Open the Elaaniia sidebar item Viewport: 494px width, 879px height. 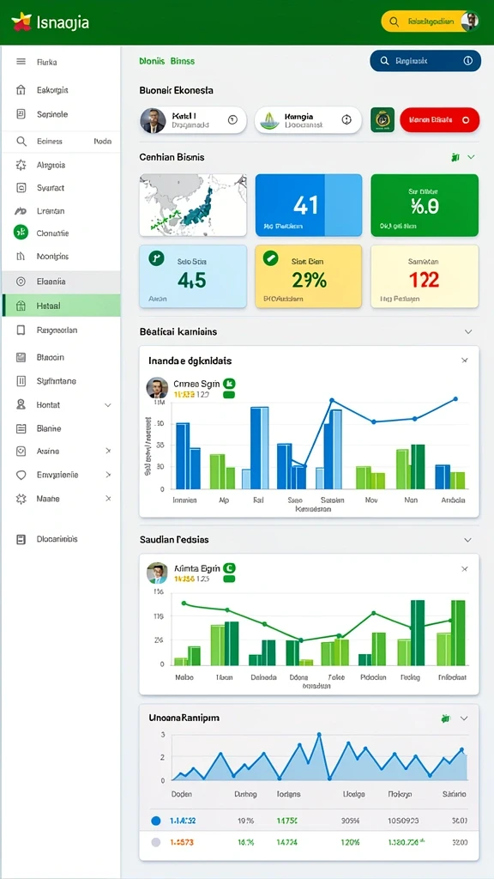[61, 282]
